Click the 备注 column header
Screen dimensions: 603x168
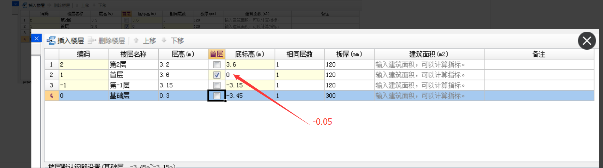click(539, 54)
